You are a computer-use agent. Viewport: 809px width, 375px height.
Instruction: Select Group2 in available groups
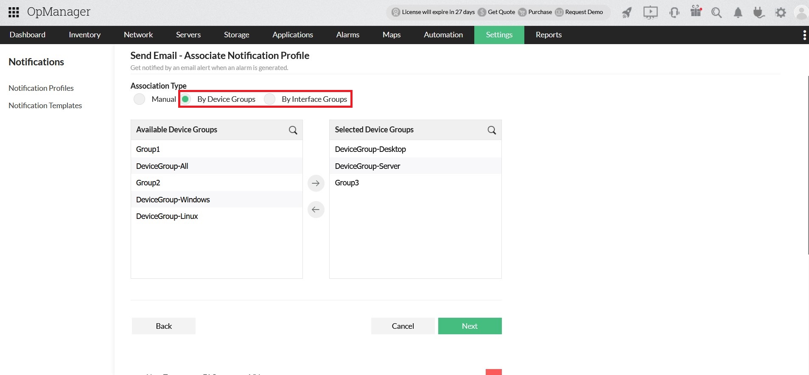[x=217, y=183]
